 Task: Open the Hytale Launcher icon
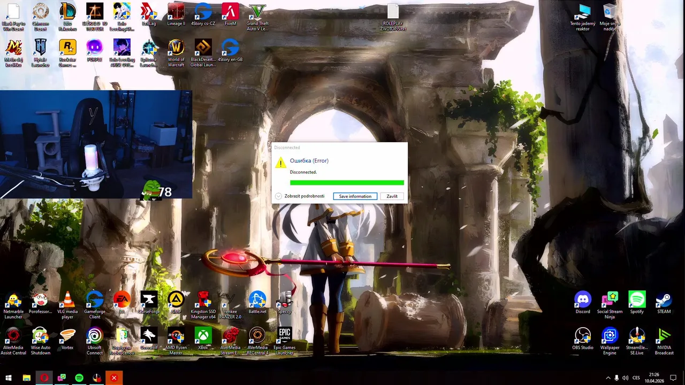(x=41, y=53)
